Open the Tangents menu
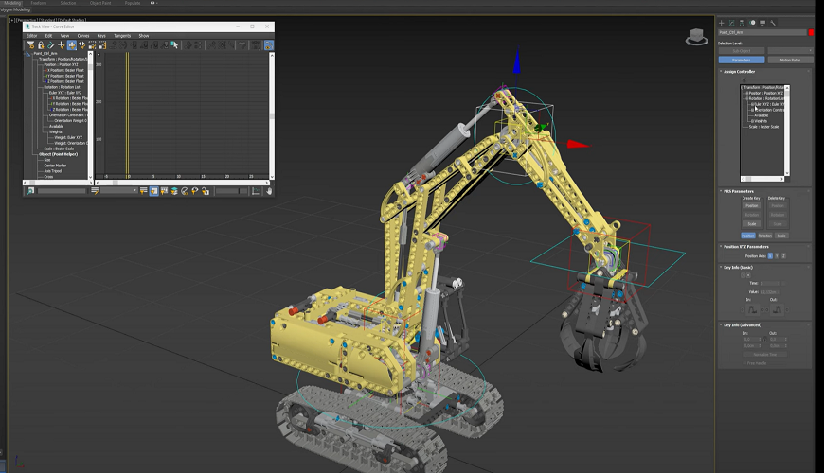 point(122,36)
